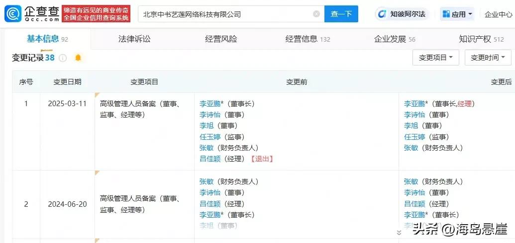Open 李旭 link in row 1 变更前

point(206,126)
